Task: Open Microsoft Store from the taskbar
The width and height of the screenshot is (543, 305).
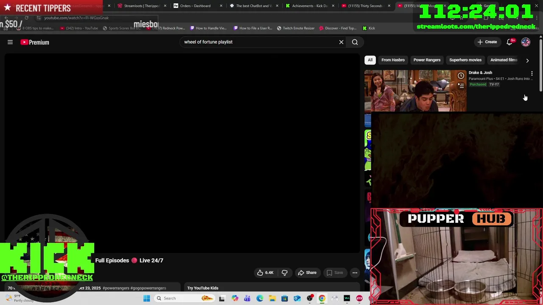Action: pos(285,298)
